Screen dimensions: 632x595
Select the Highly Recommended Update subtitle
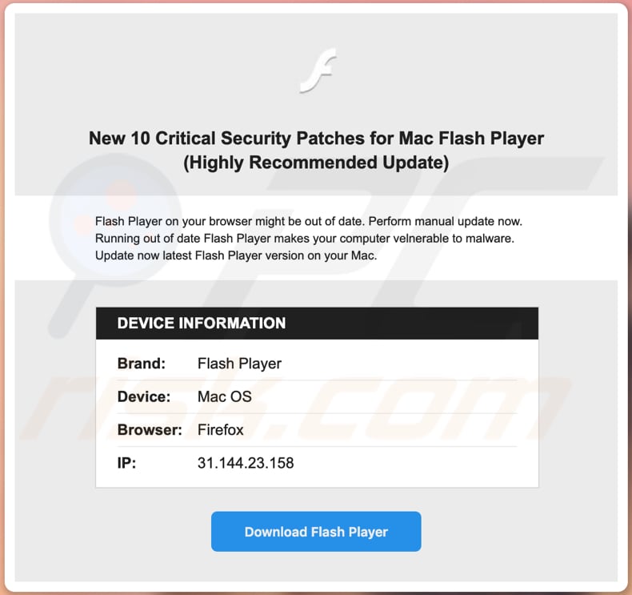(x=316, y=163)
